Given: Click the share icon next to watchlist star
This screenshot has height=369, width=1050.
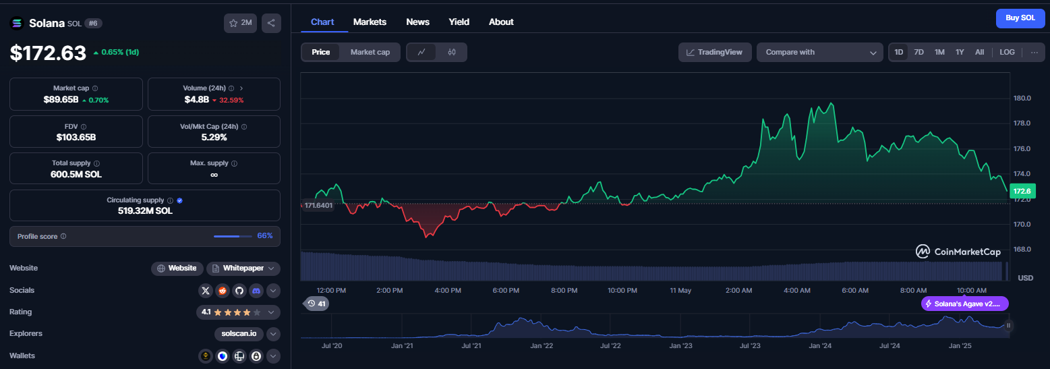Looking at the screenshot, I should [x=271, y=23].
